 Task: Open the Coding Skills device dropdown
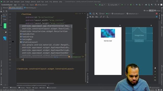(114, 5)
